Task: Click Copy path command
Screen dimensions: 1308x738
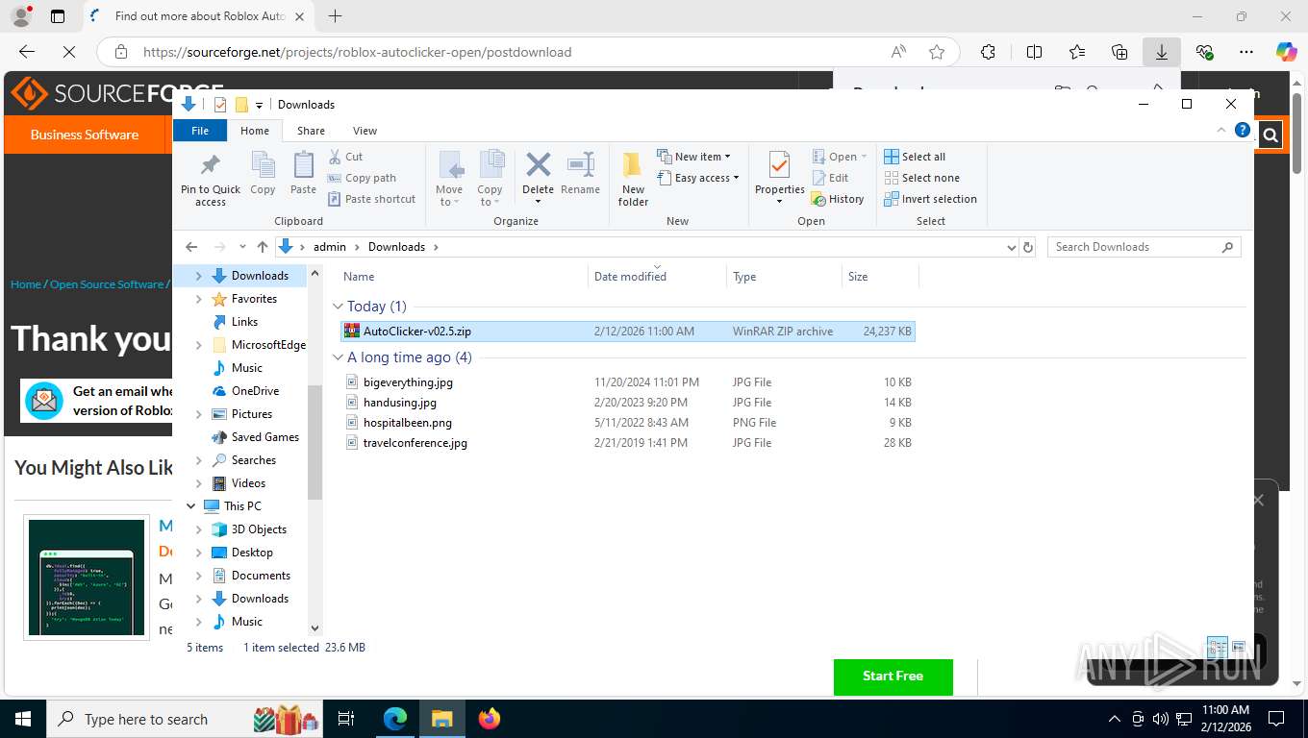Action: [362, 178]
